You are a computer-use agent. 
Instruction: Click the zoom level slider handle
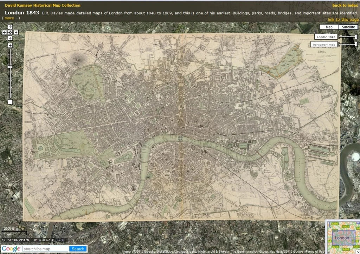pos(10,67)
